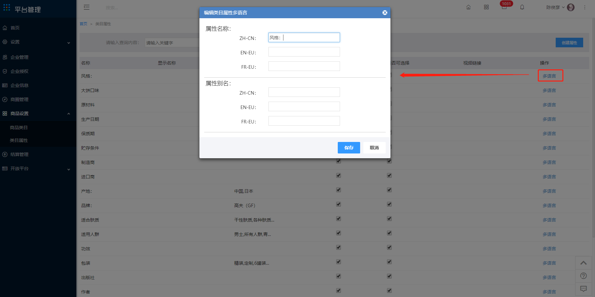This screenshot has height=297, width=595.
Task: Open the help question mark icon
Action: pyautogui.click(x=583, y=276)
